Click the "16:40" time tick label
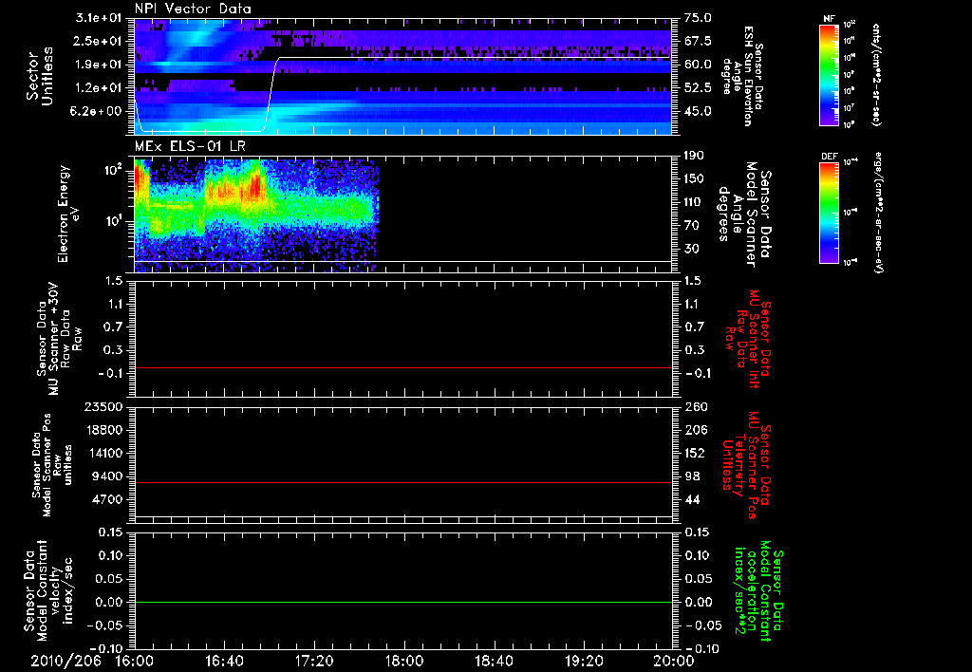This screenshot has width=972, height=672. [224, 662]
